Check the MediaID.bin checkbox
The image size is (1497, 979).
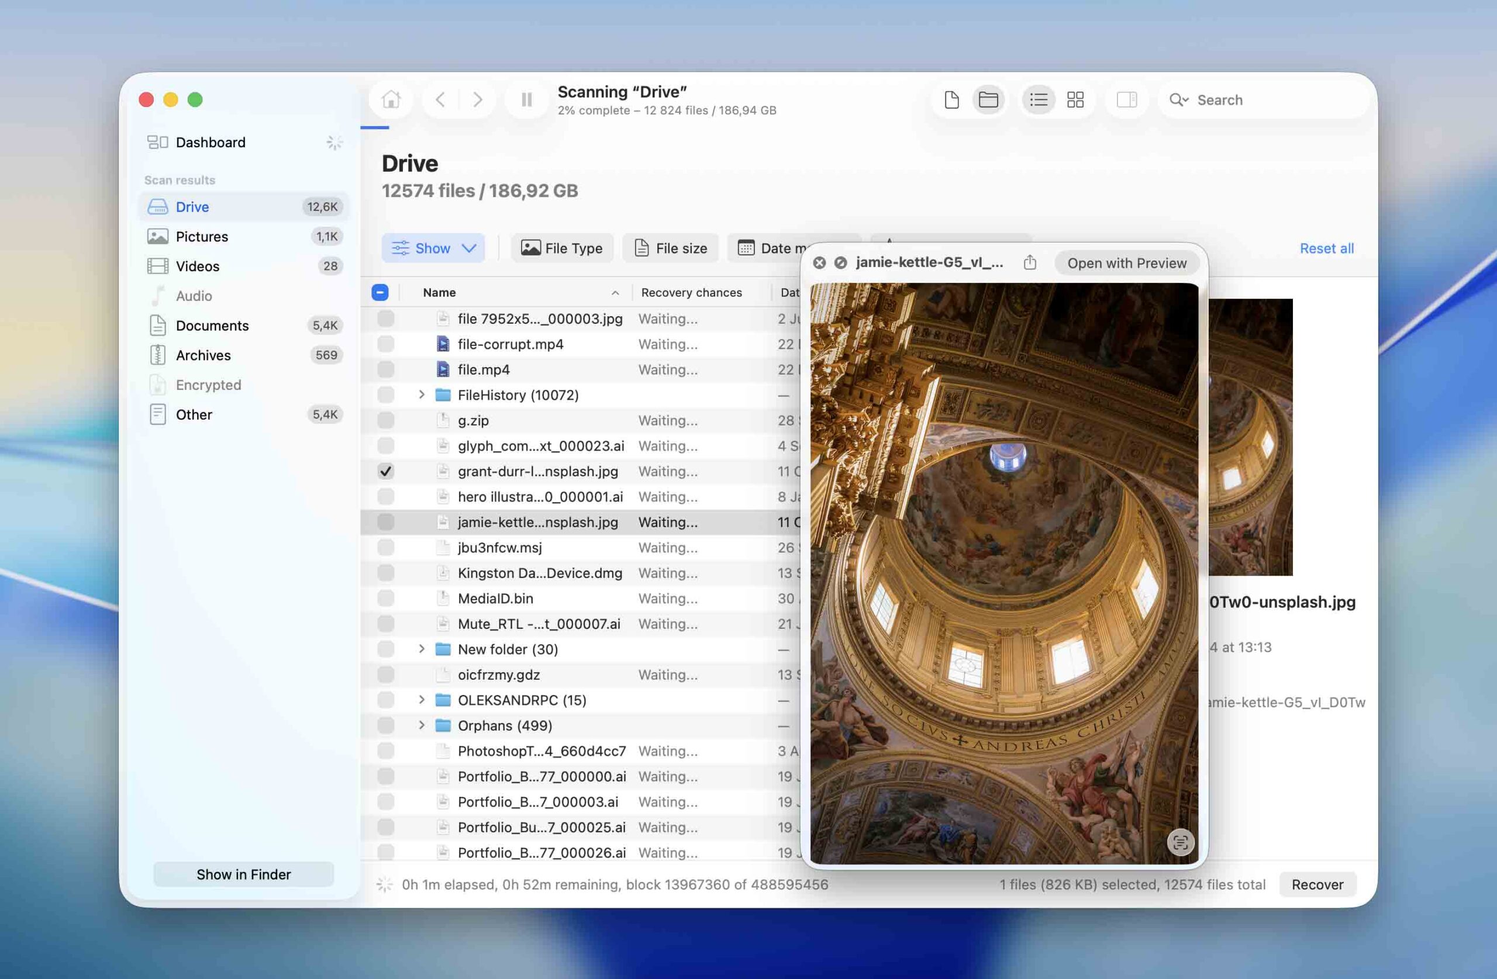tap(385, 598)
